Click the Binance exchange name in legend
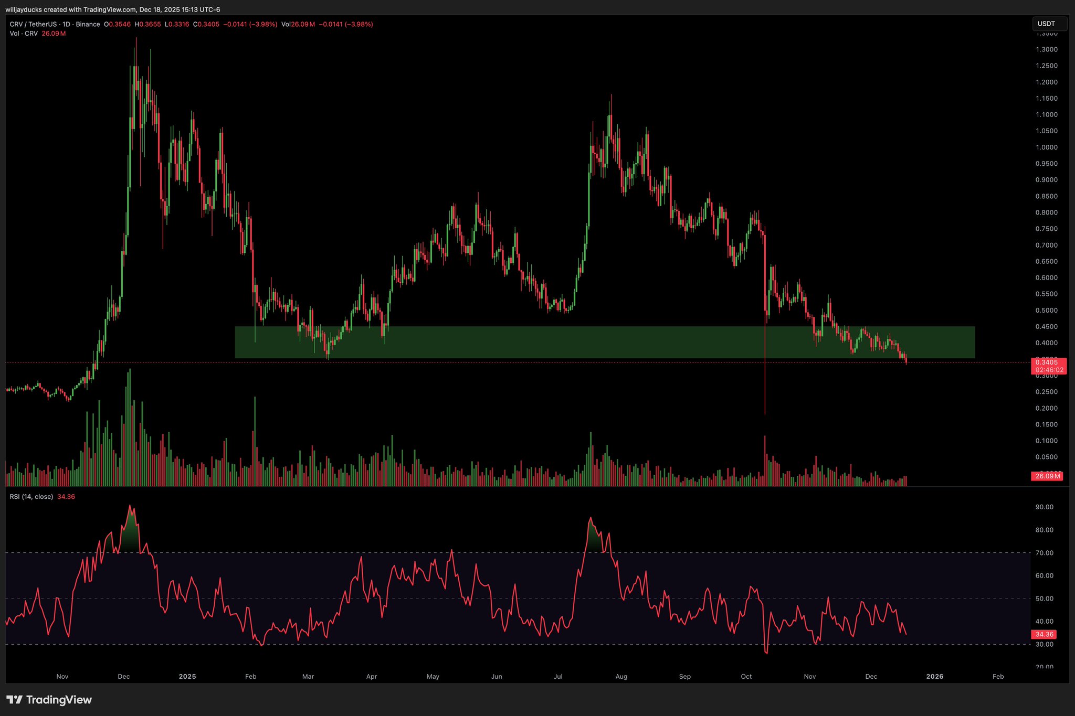 click(88, 24)
